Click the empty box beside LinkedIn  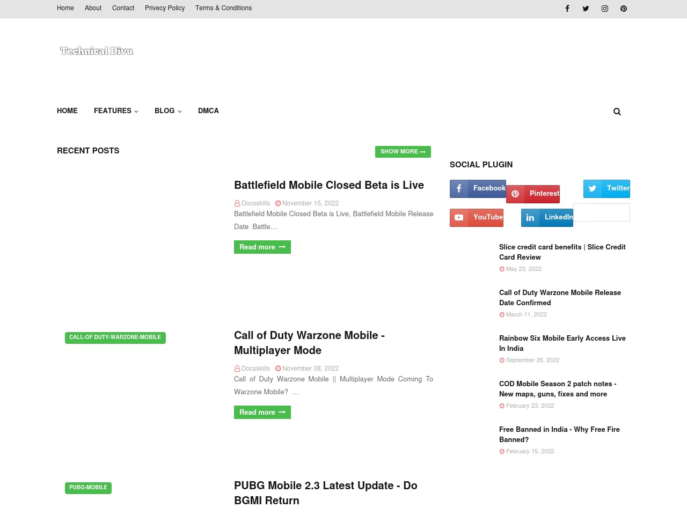click(x=602, y=212)
